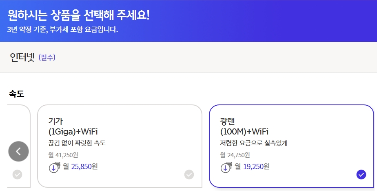Click the 3년 약정 기준 notice text
Viewport: 377px width, 191px height.
(x=62, y=30)
